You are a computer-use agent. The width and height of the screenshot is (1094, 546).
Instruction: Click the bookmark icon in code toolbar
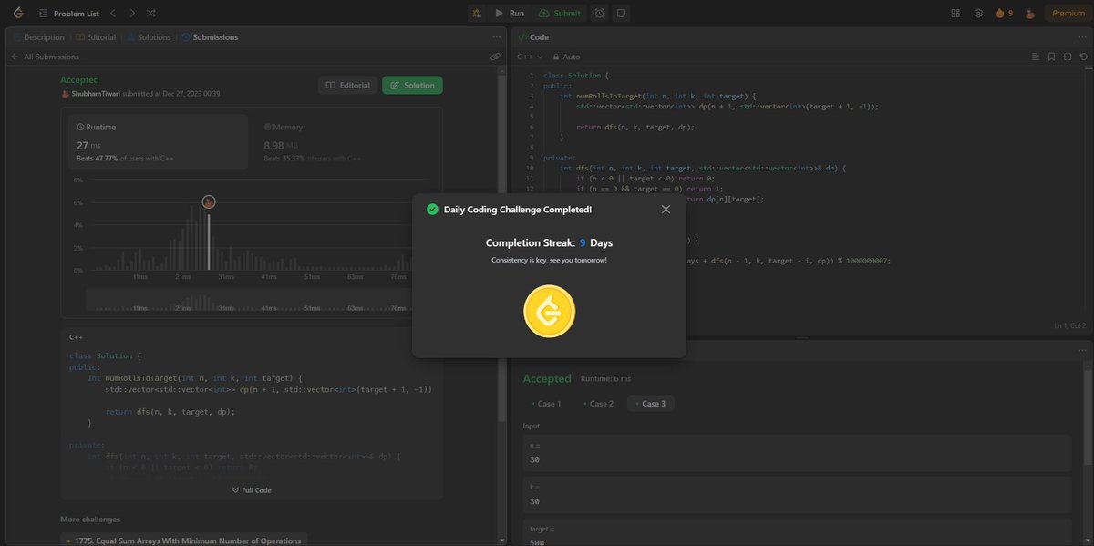pyautogui.click(x=1051, y=57)
